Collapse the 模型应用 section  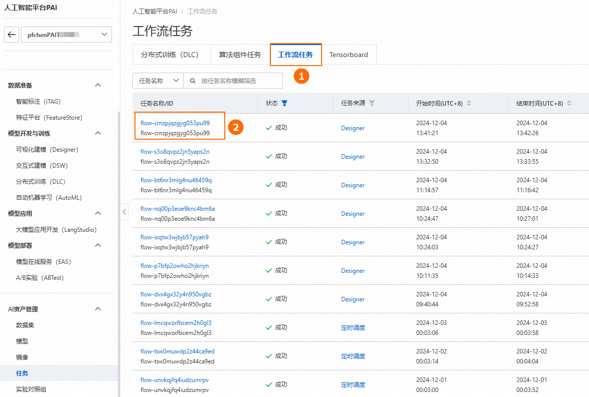[98, 213]
